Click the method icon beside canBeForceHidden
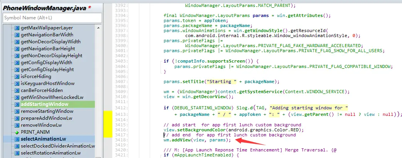The image size is (402, 158). click(x=17, y=90)
